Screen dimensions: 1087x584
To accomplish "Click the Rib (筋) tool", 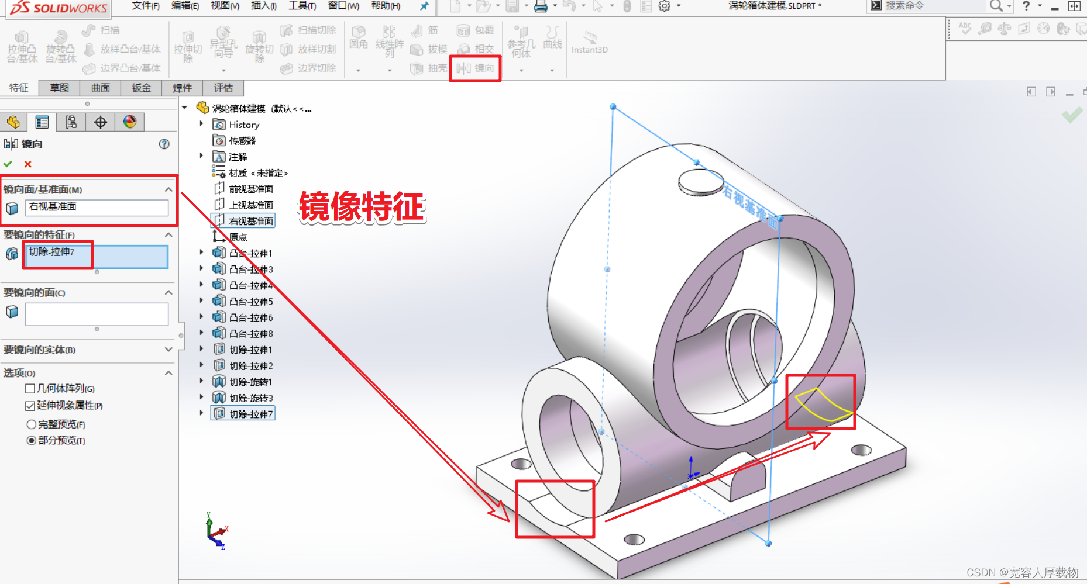I will (x=424, y=30).
